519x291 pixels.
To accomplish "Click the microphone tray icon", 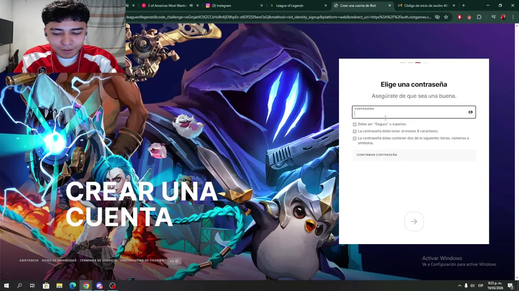I will tap(466, 286).
